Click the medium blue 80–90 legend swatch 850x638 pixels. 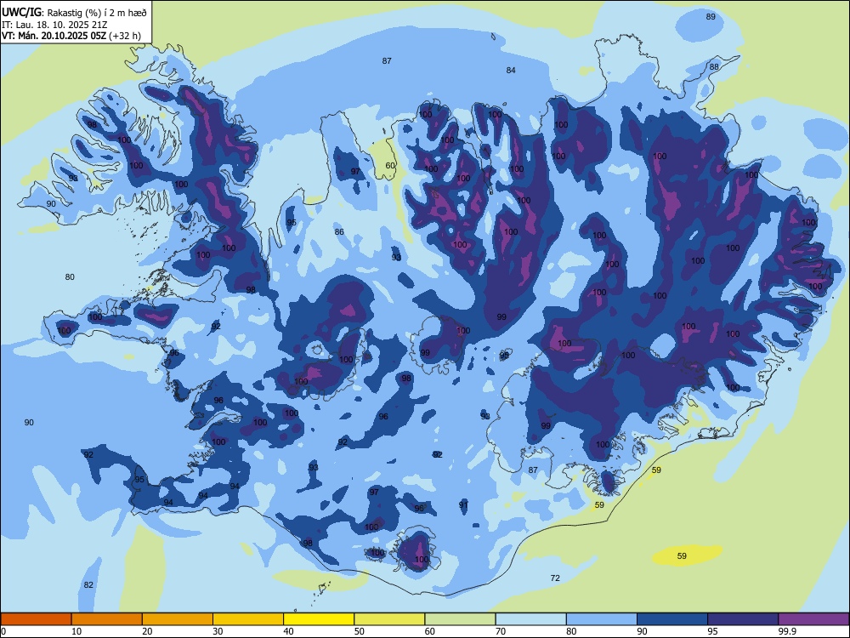point(602,619)
